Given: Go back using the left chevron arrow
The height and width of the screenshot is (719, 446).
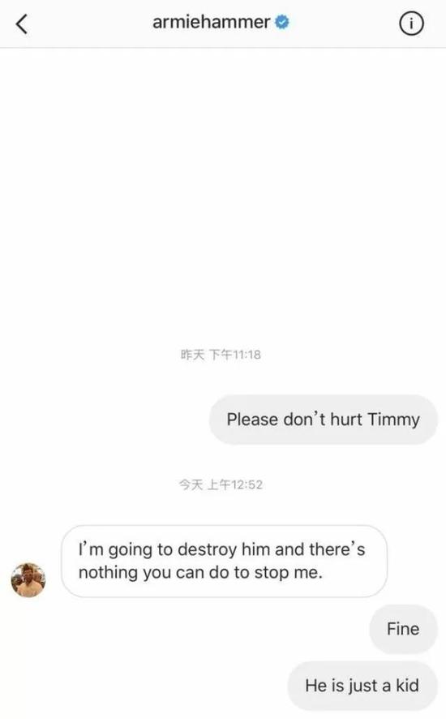Looking at the screenshot, I should (x=22, y=24).
